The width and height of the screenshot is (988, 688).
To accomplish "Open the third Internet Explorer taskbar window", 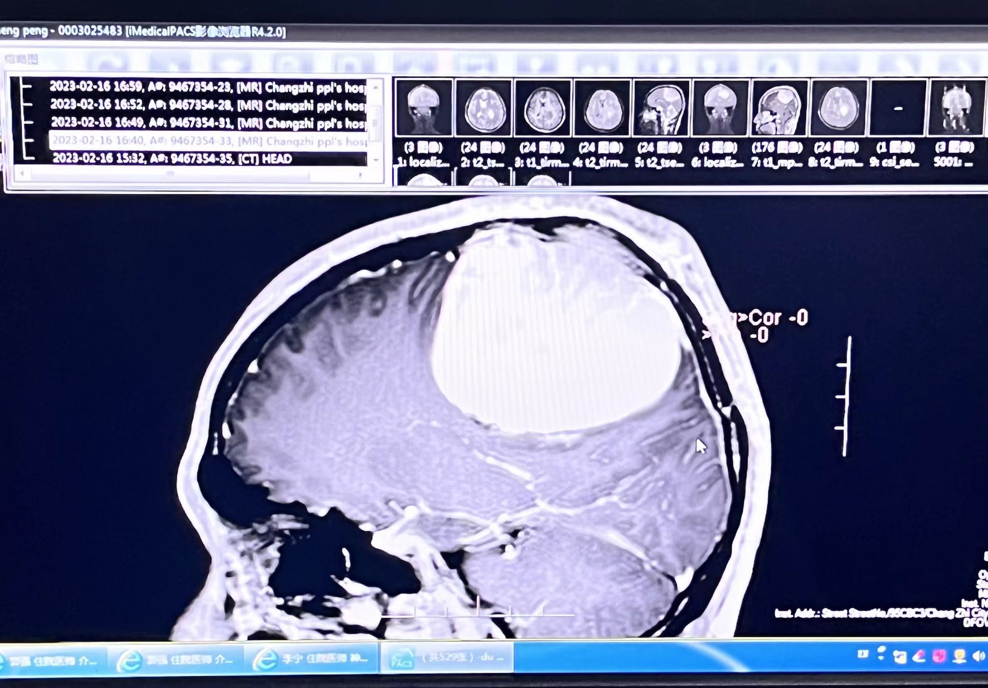I will [311, 659].
